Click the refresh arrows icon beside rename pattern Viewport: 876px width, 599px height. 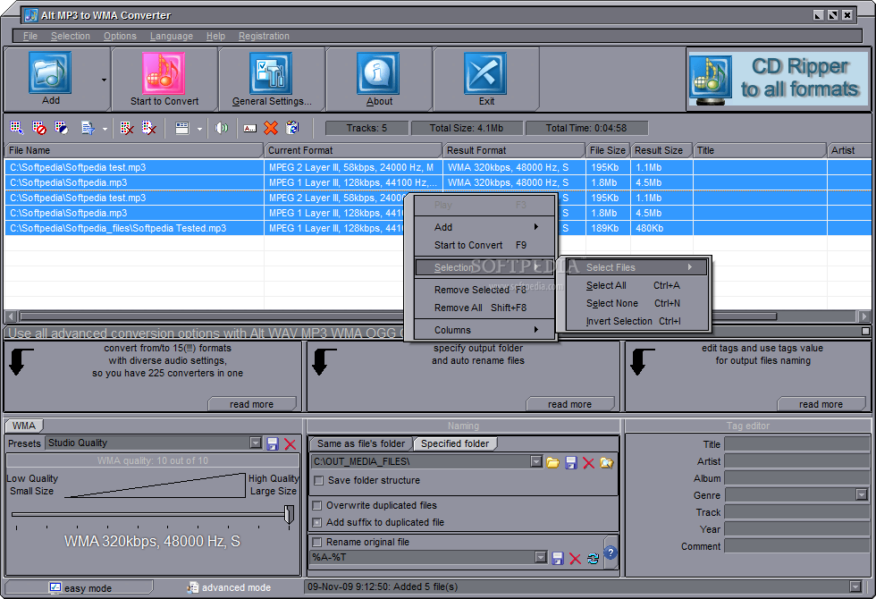tap(593, 558)
